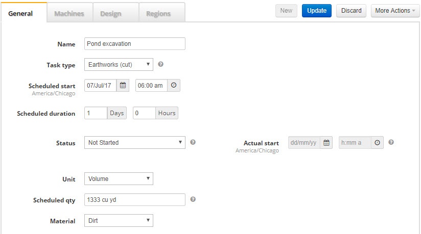Screen dimensions: 421x234
Task: Expand the Task type dropdown
Action: coord(119,65)
